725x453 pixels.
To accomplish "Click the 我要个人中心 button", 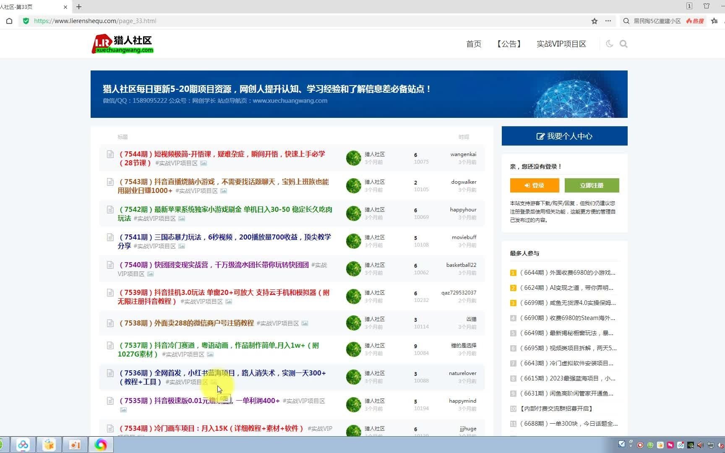I will coord(564,136).
